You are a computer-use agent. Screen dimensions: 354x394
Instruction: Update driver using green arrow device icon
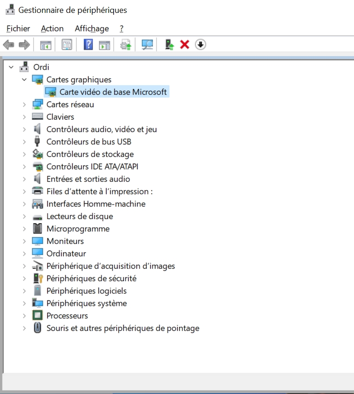pos(169,45)
